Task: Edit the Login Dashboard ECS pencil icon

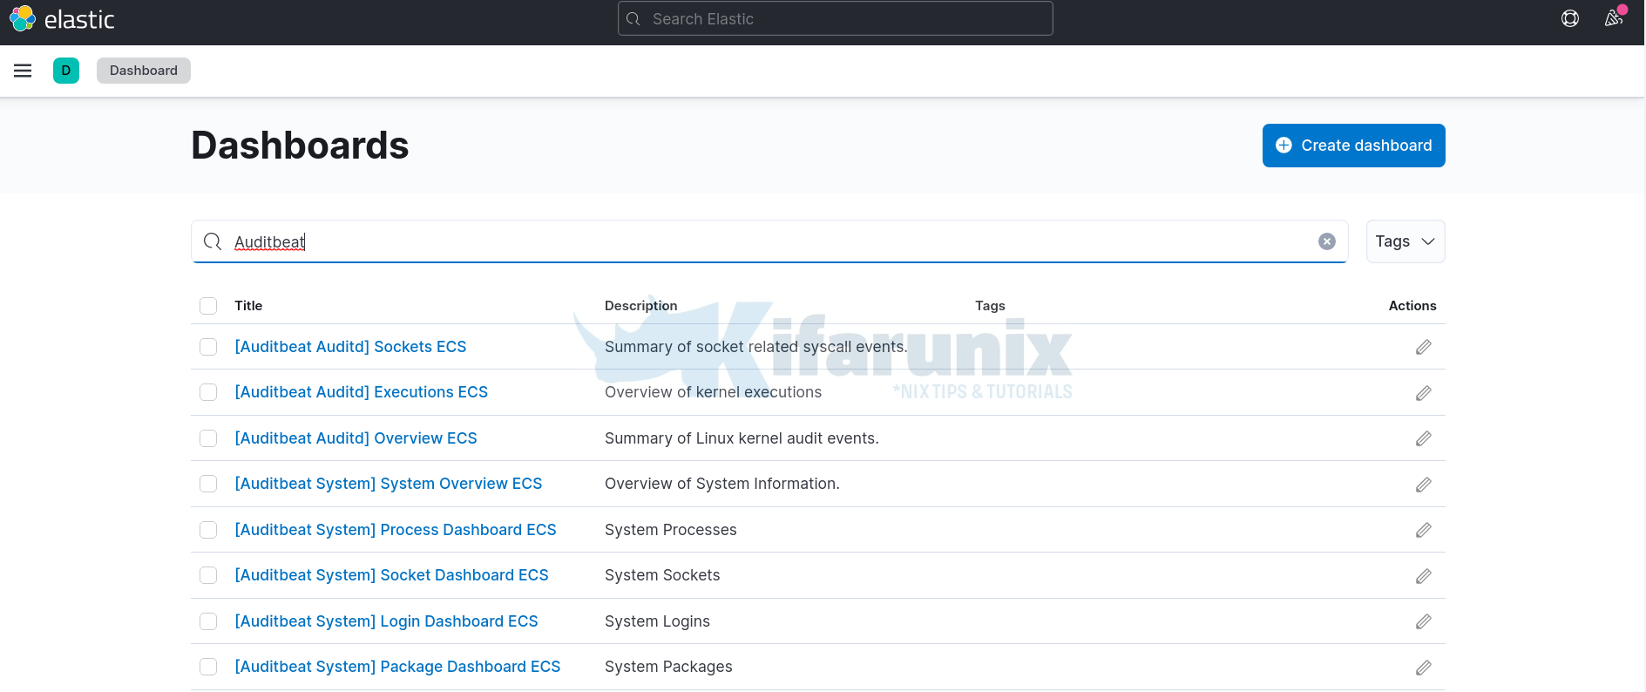Action: (1424, 621)
